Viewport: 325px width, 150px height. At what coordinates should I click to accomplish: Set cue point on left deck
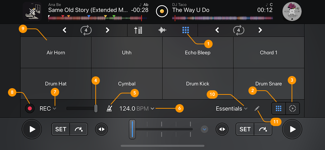click(x=61, y=129)
